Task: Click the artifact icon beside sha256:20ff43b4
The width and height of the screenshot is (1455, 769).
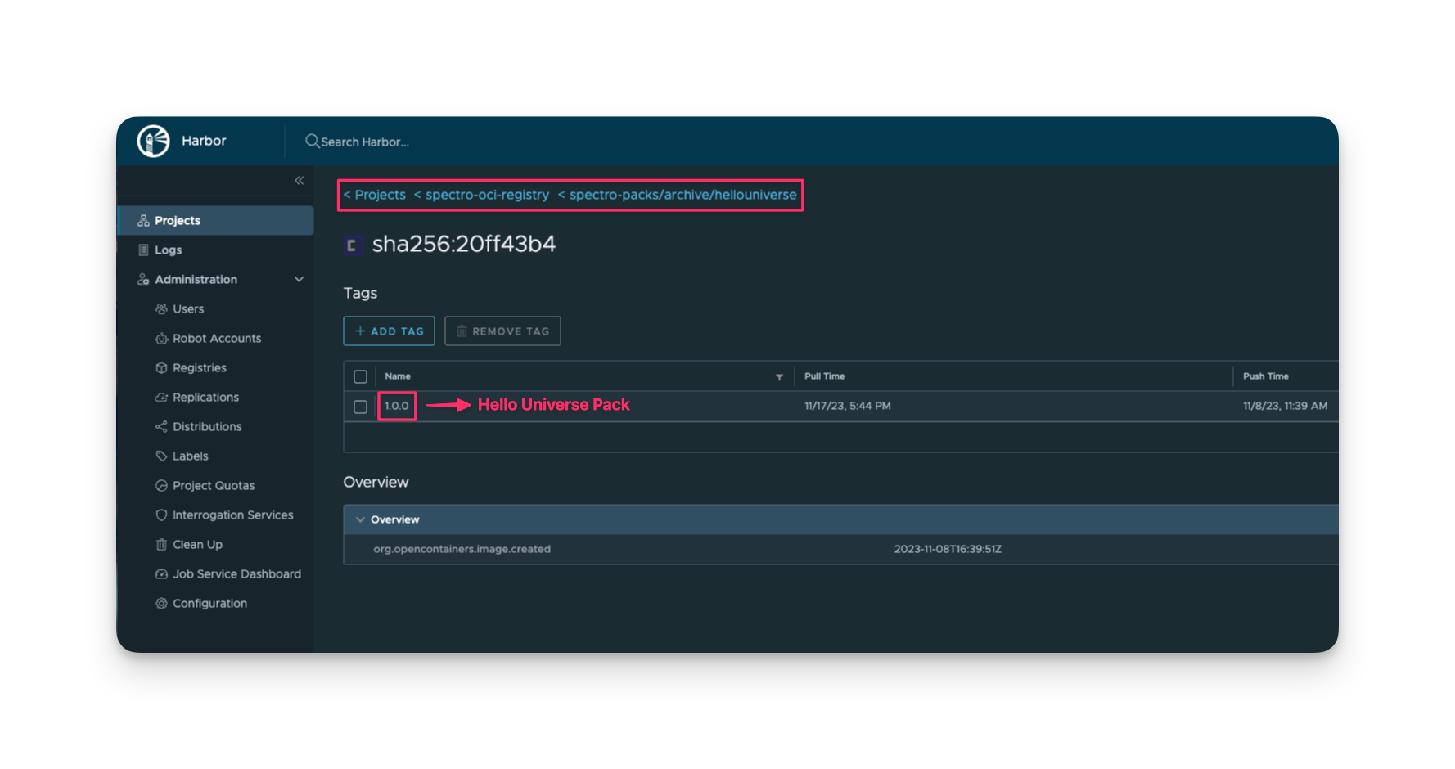Action: pos(353,245)
